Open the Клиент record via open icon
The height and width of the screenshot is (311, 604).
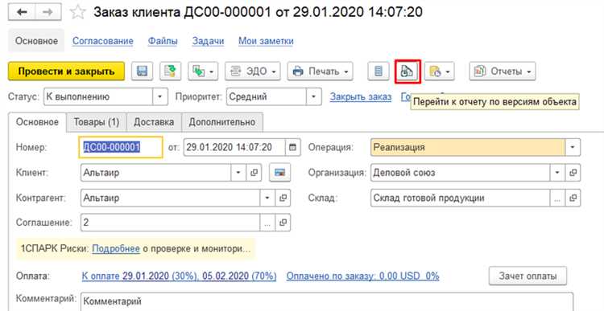254,173
